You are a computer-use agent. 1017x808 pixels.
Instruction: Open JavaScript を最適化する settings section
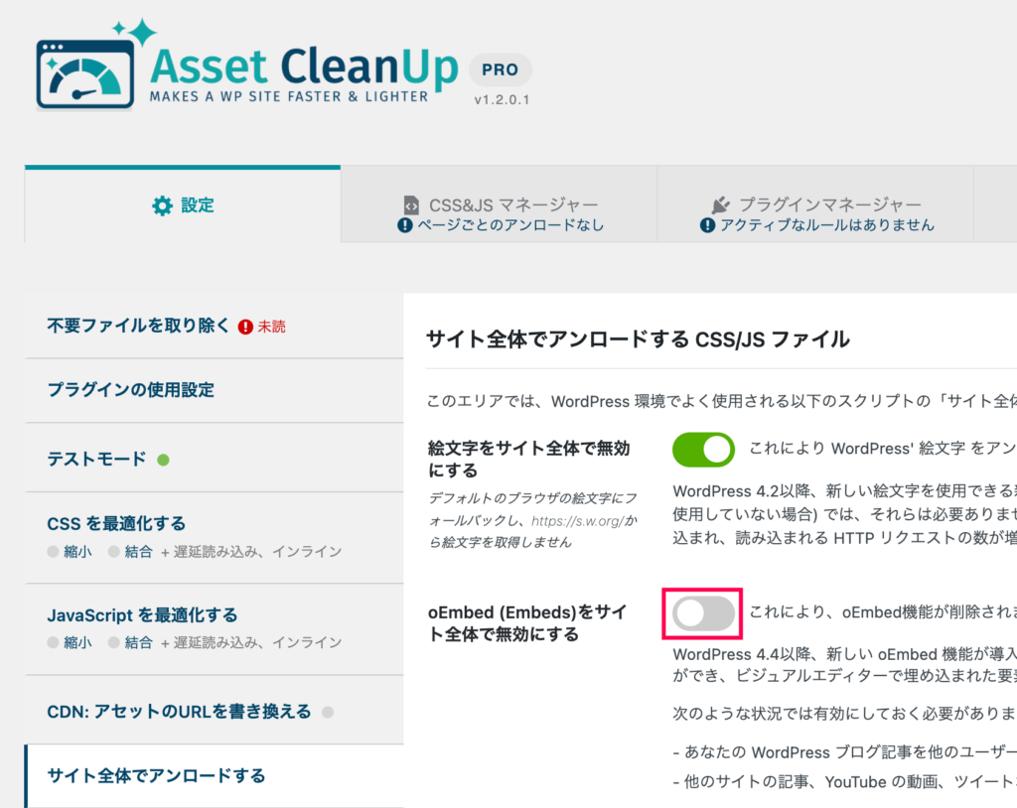[x=215, y=629]
